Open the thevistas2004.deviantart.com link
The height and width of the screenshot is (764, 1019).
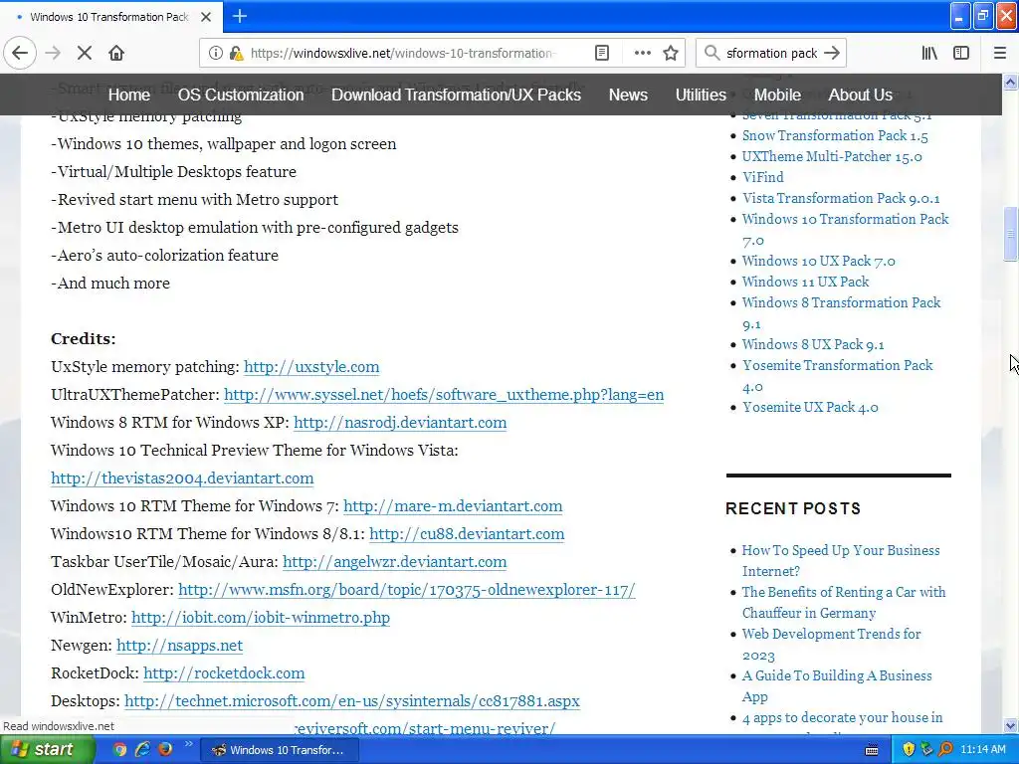pyautogui.click(x=182, y=478)
